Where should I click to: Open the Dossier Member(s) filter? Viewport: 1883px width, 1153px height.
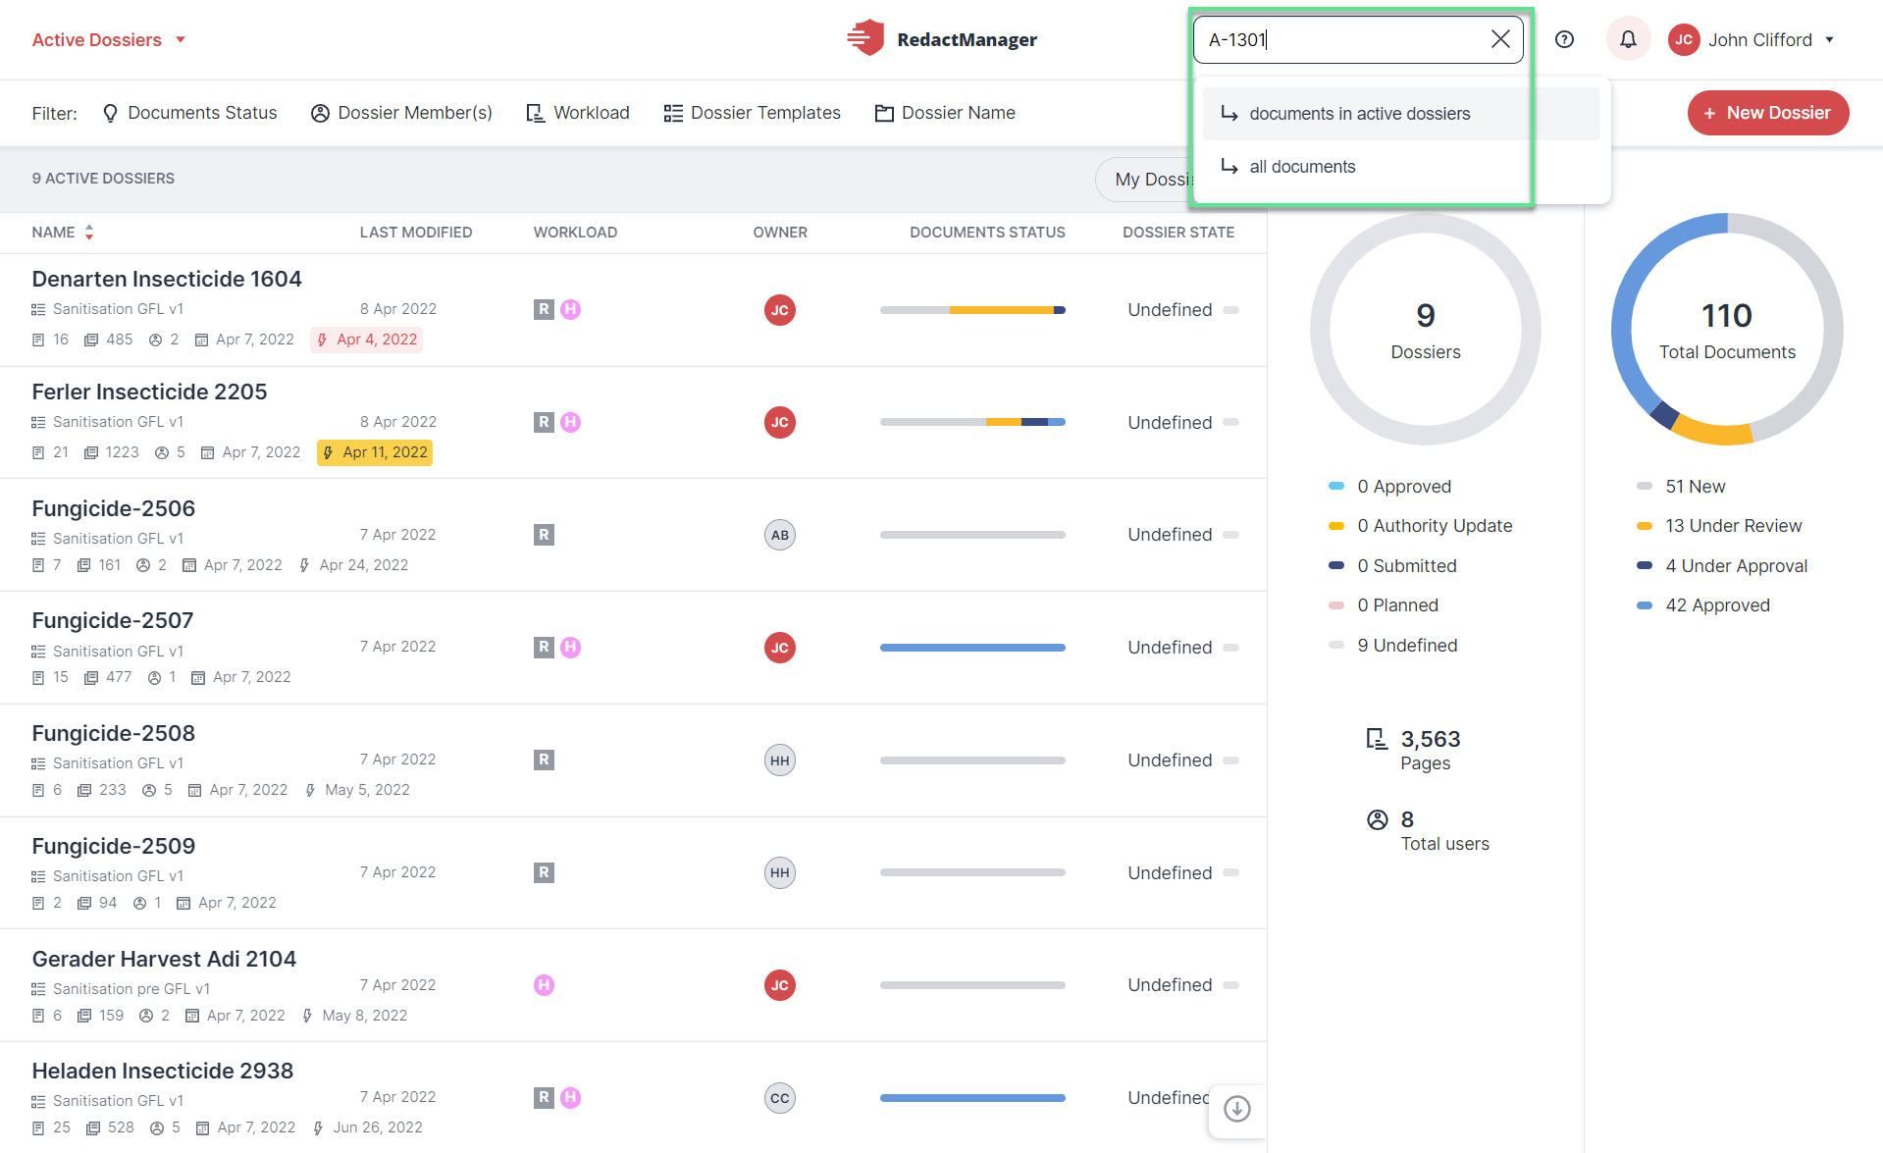point(401,113)
